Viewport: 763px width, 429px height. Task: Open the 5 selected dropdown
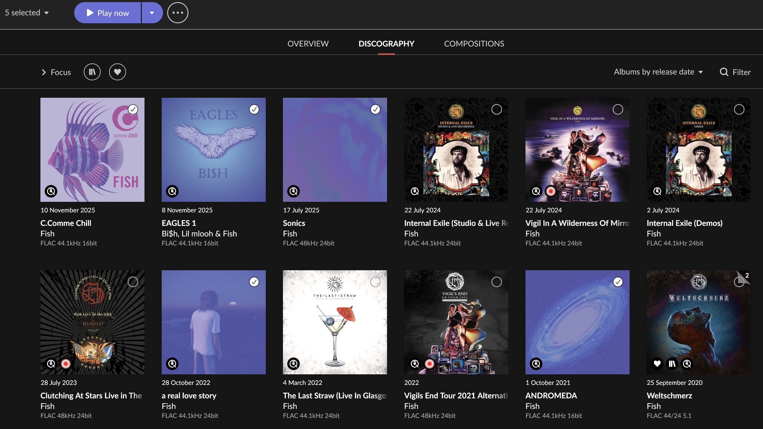point(27,13)
